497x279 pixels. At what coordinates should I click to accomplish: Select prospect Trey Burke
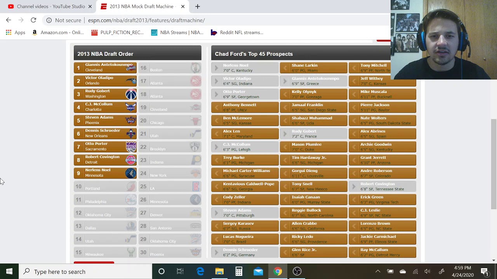[245, 160]
